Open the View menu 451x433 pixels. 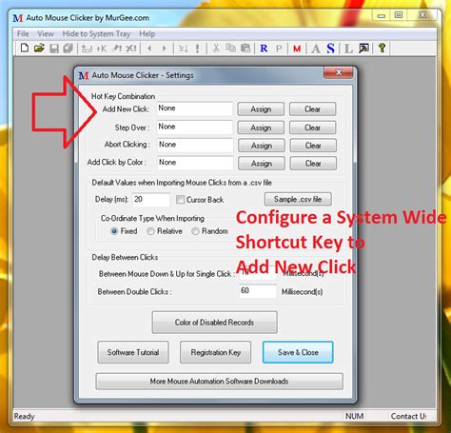coord(46,33)
